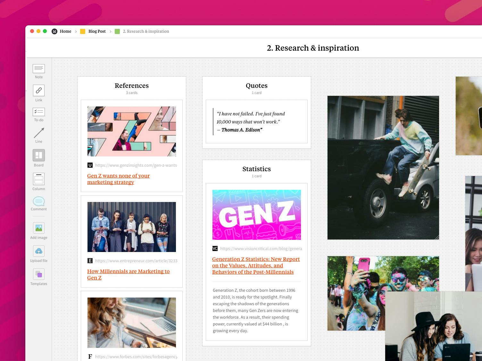
Task: Click the green maximize window button
Action: [45, 31]
